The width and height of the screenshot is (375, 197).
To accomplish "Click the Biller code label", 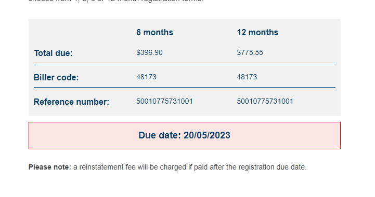I will 56,77.
